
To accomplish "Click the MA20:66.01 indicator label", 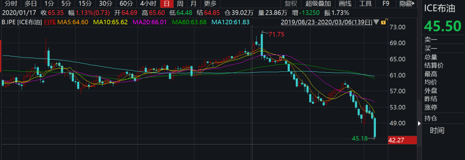I will 150,22.
